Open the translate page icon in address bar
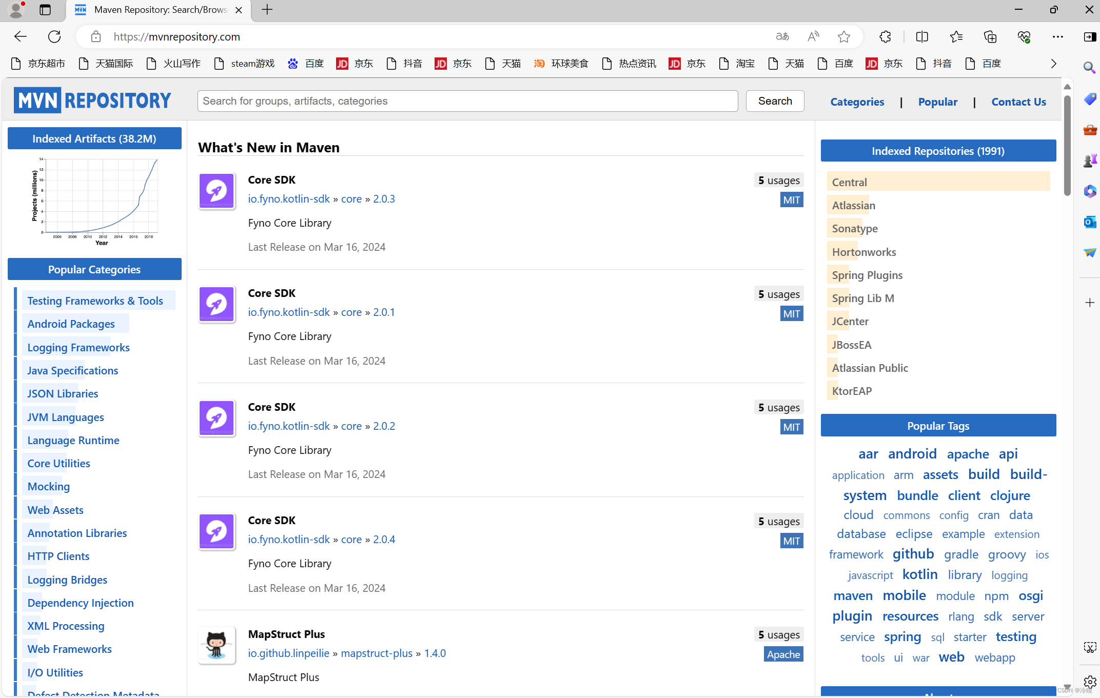Image resolution: width=1100 pixels, height=698 pixels. click(x=782, y=36)
